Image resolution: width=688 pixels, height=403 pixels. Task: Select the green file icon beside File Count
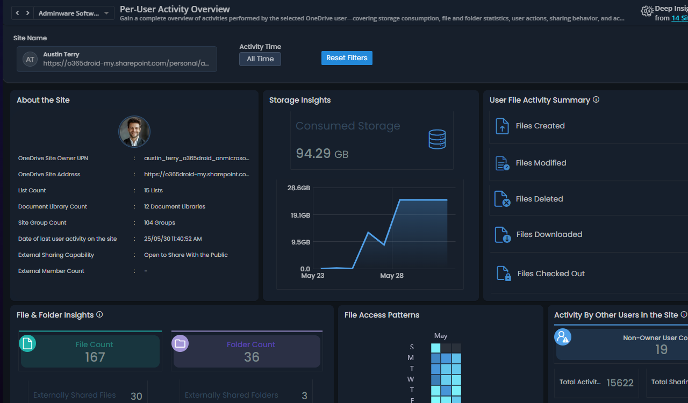27,343
